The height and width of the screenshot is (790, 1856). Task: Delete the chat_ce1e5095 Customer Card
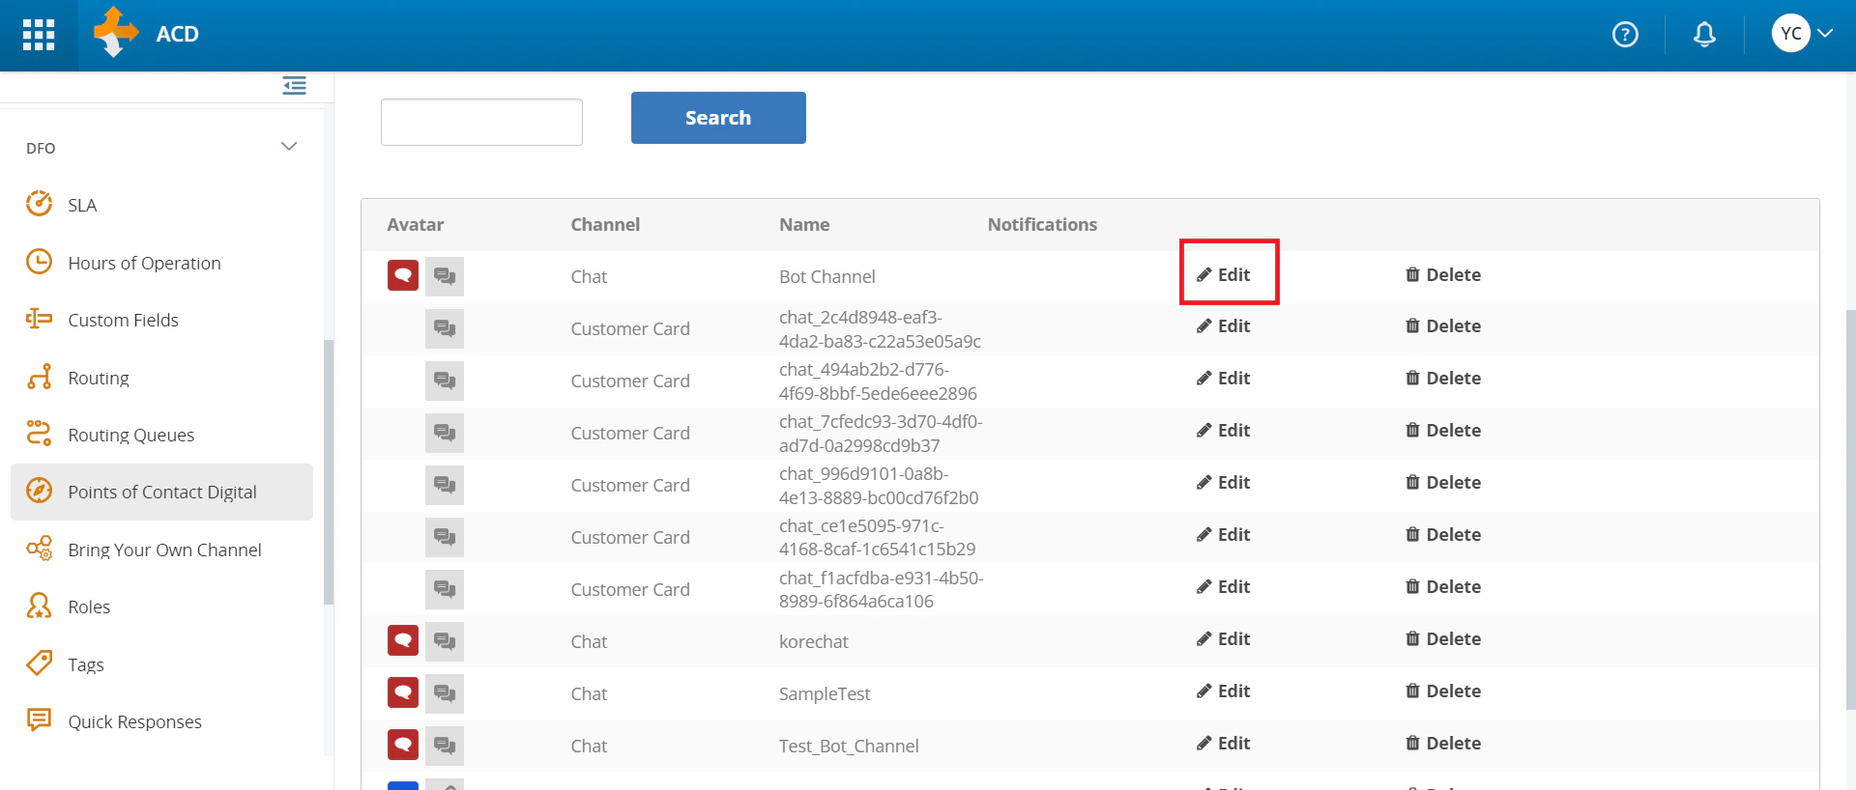[x=1443, y=535]
